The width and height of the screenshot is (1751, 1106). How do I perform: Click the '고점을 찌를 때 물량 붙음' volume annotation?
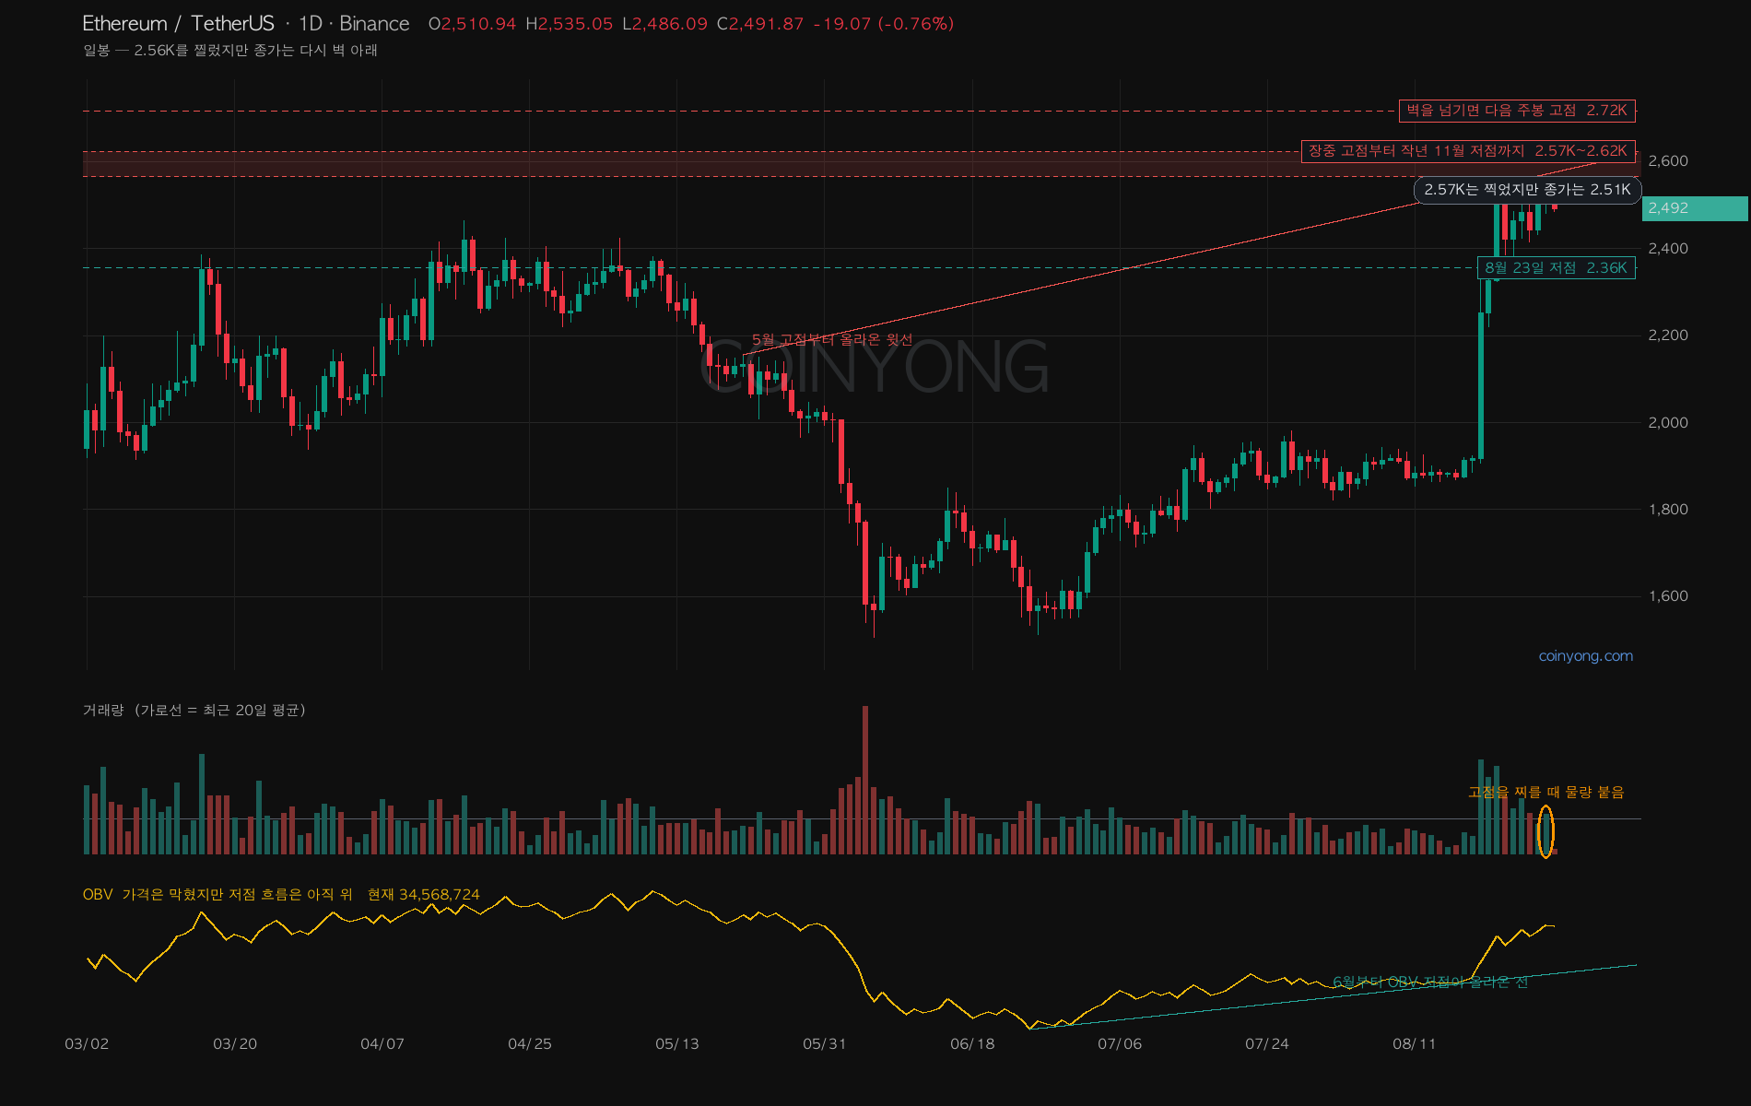[1545, 792]
